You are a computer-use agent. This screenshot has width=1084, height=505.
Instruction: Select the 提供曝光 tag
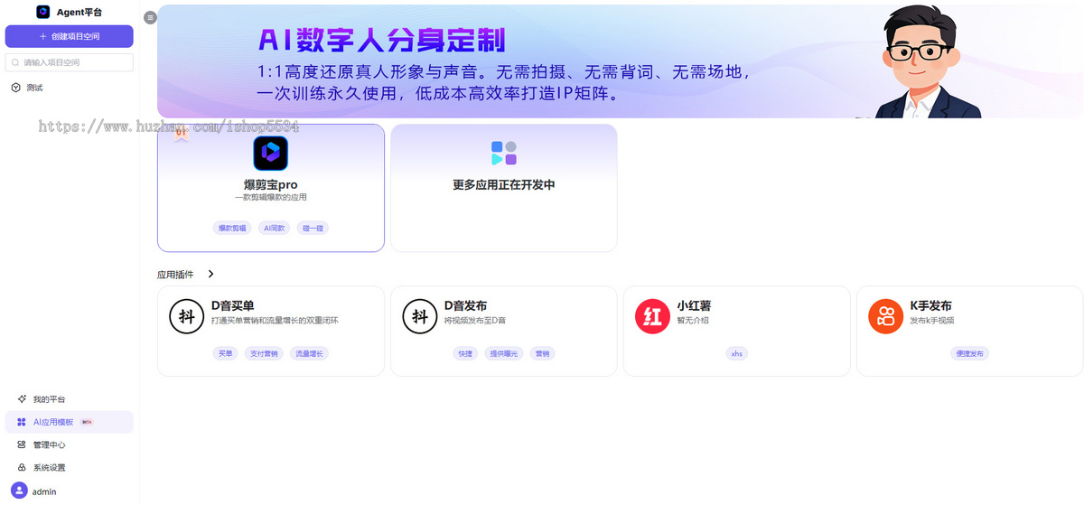(504, 353)
